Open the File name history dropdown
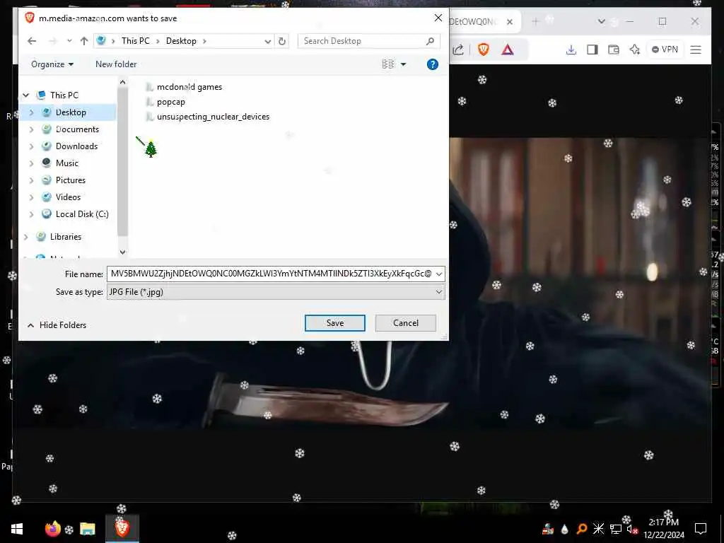 pos(439,274)
